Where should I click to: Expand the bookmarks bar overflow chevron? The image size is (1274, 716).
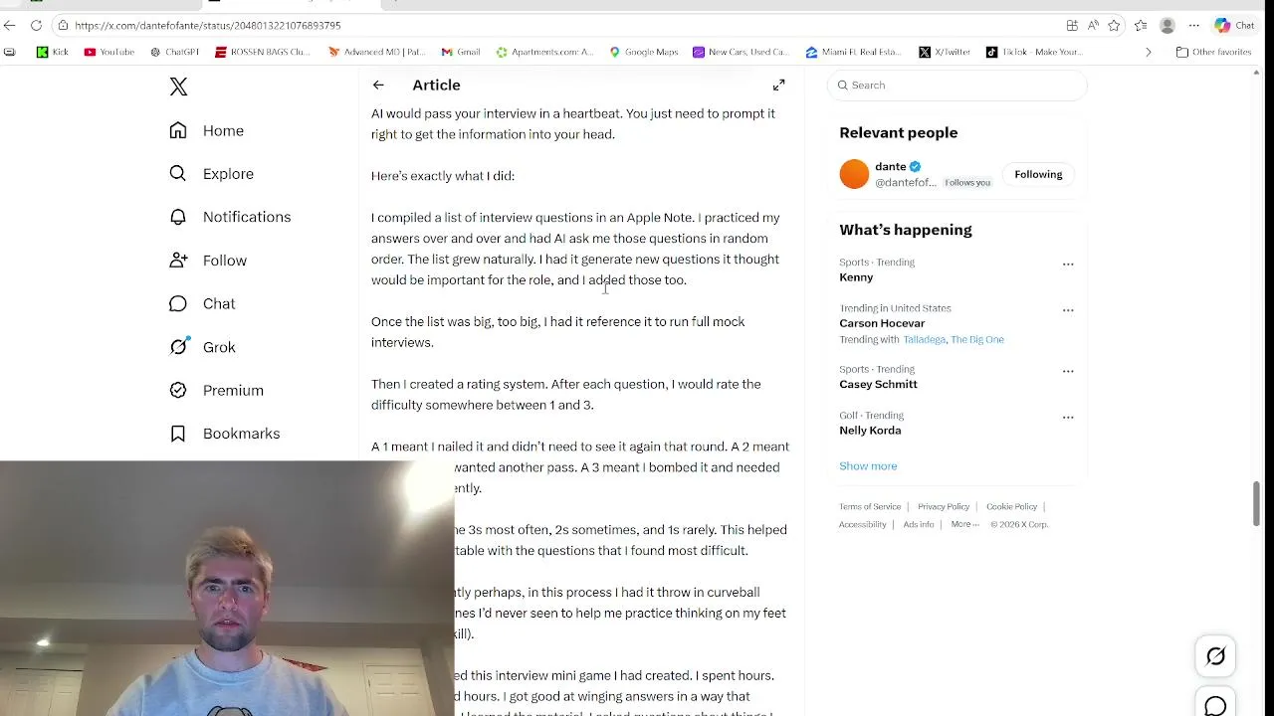coord(1148,52)
